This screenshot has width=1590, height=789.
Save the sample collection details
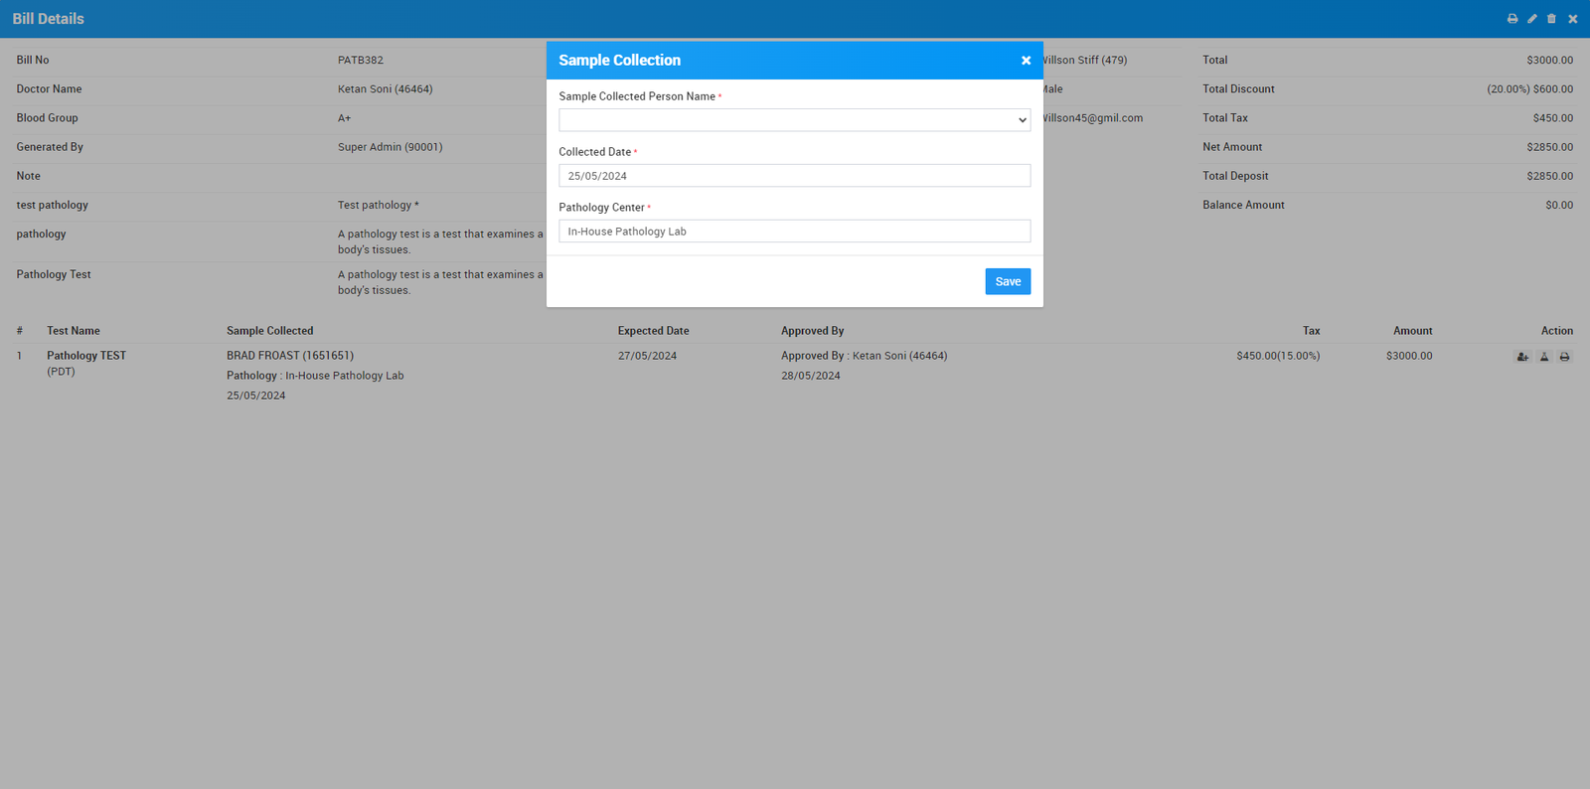(1008, 281)
